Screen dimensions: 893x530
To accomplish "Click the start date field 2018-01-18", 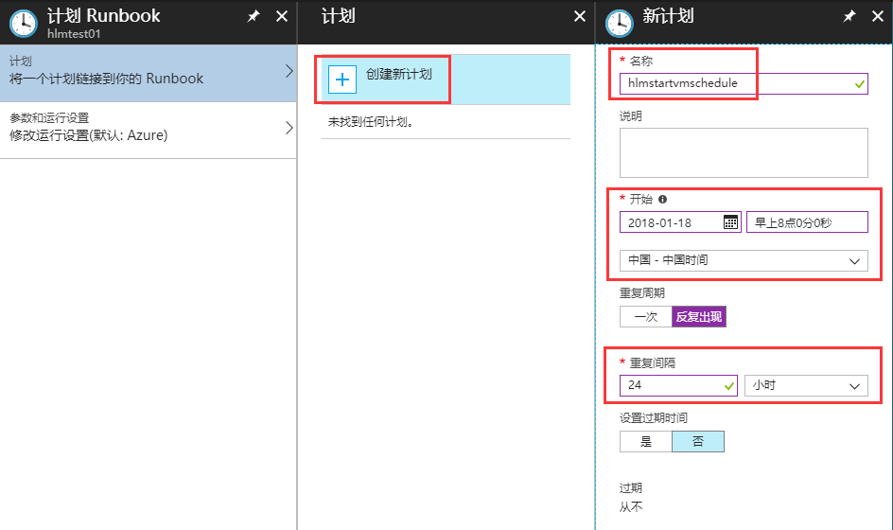I will click(680, 222).
